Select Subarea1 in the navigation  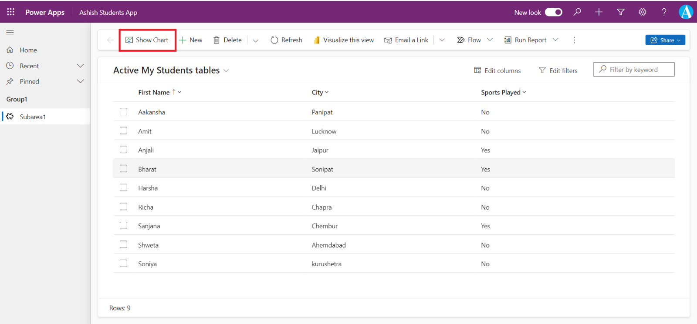click(x=33, y=117)
